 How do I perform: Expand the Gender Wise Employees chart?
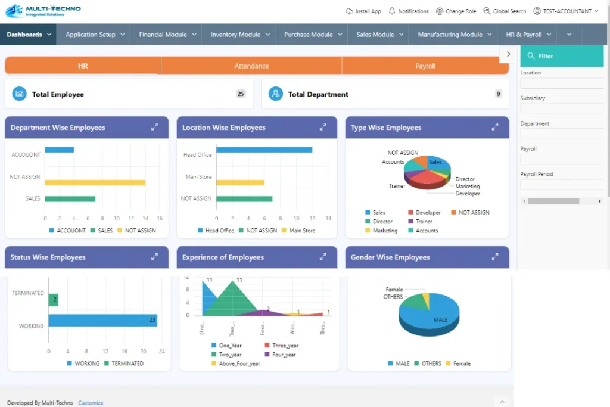495,257
